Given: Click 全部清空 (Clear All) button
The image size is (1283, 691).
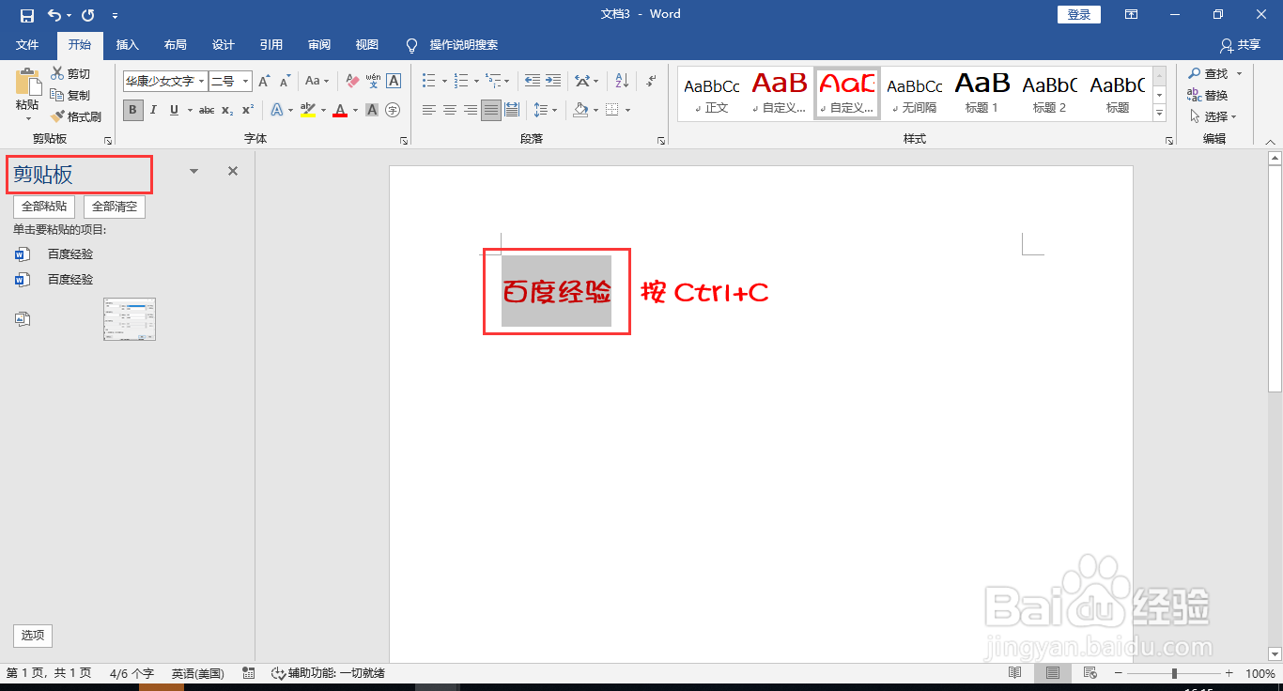Looking at the screenshot, I should (115, 207).
